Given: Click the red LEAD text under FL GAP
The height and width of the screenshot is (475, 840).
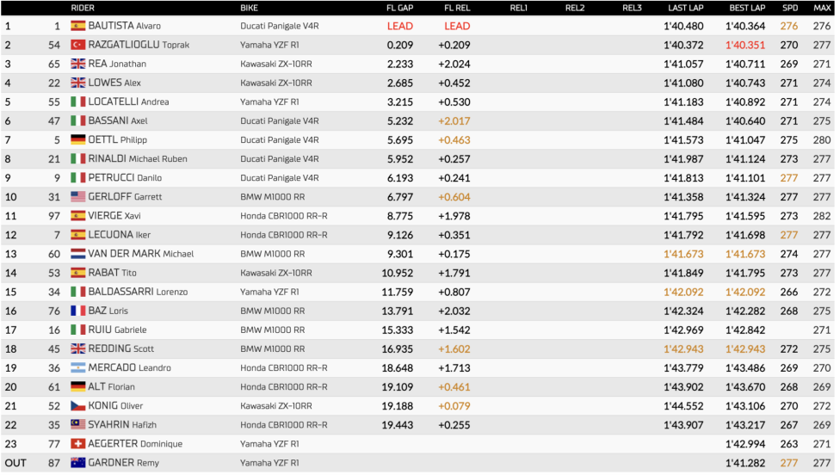Looking at the screenshot, I should point(400,26).
